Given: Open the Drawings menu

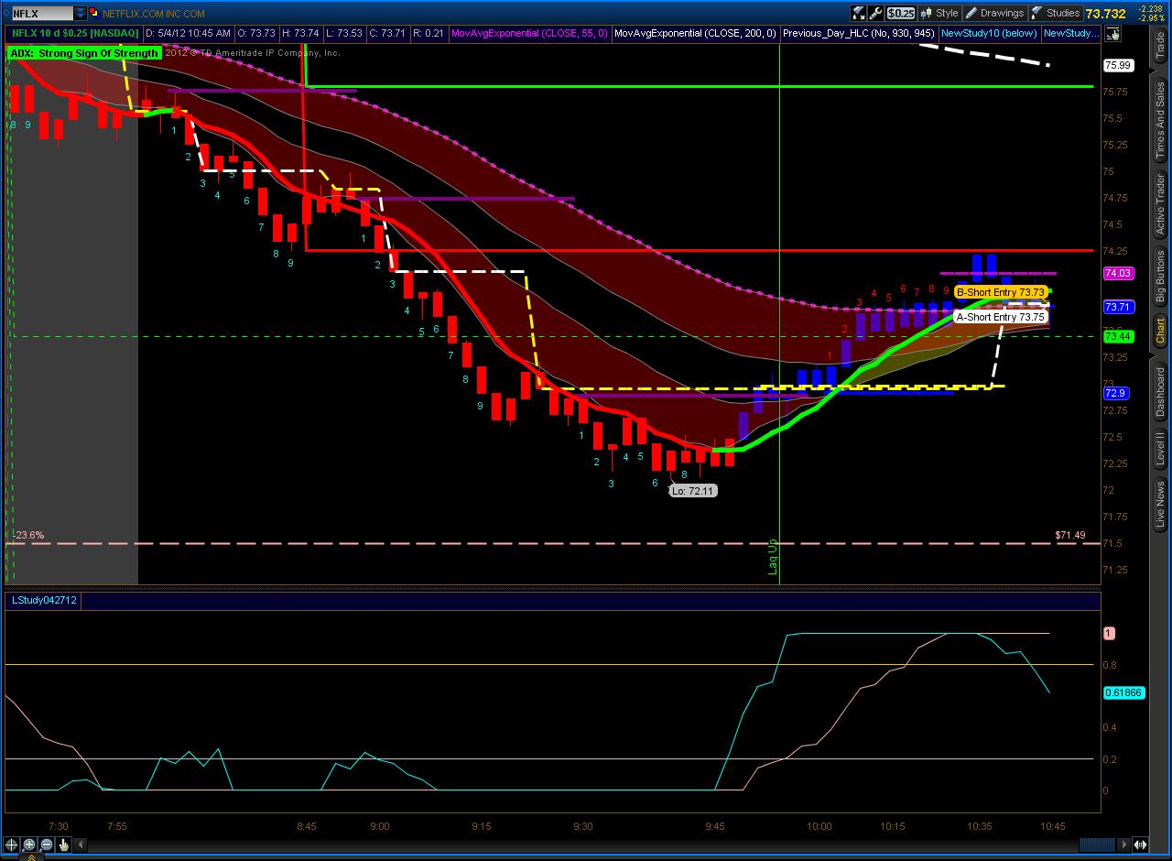Looking at the screenshot, I should click(994, 13).
